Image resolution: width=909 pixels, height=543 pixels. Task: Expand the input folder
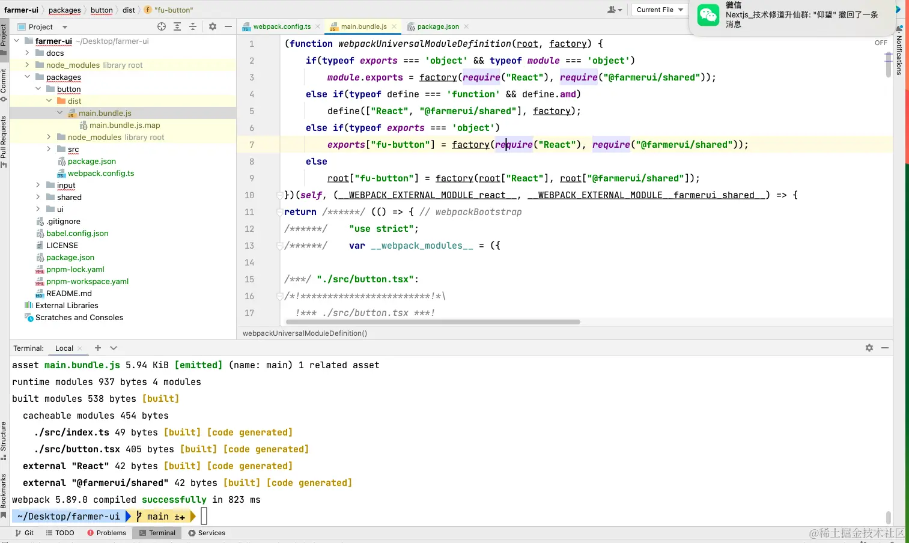(38, 185)
